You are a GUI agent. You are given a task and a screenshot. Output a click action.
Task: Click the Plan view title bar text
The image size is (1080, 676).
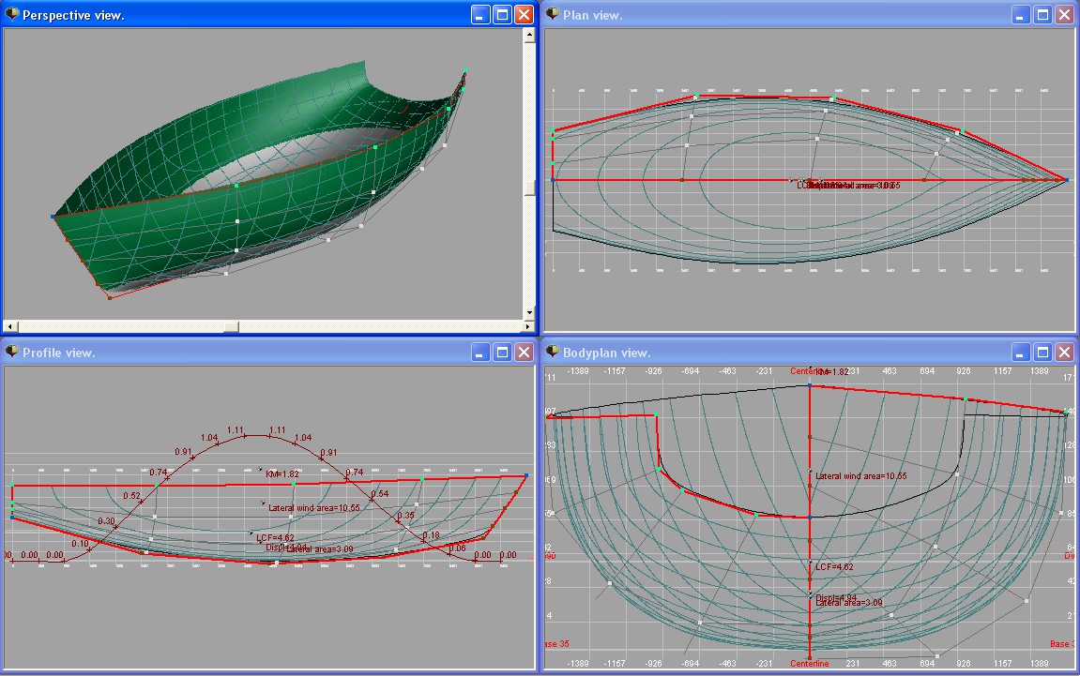tap(592, 15)
